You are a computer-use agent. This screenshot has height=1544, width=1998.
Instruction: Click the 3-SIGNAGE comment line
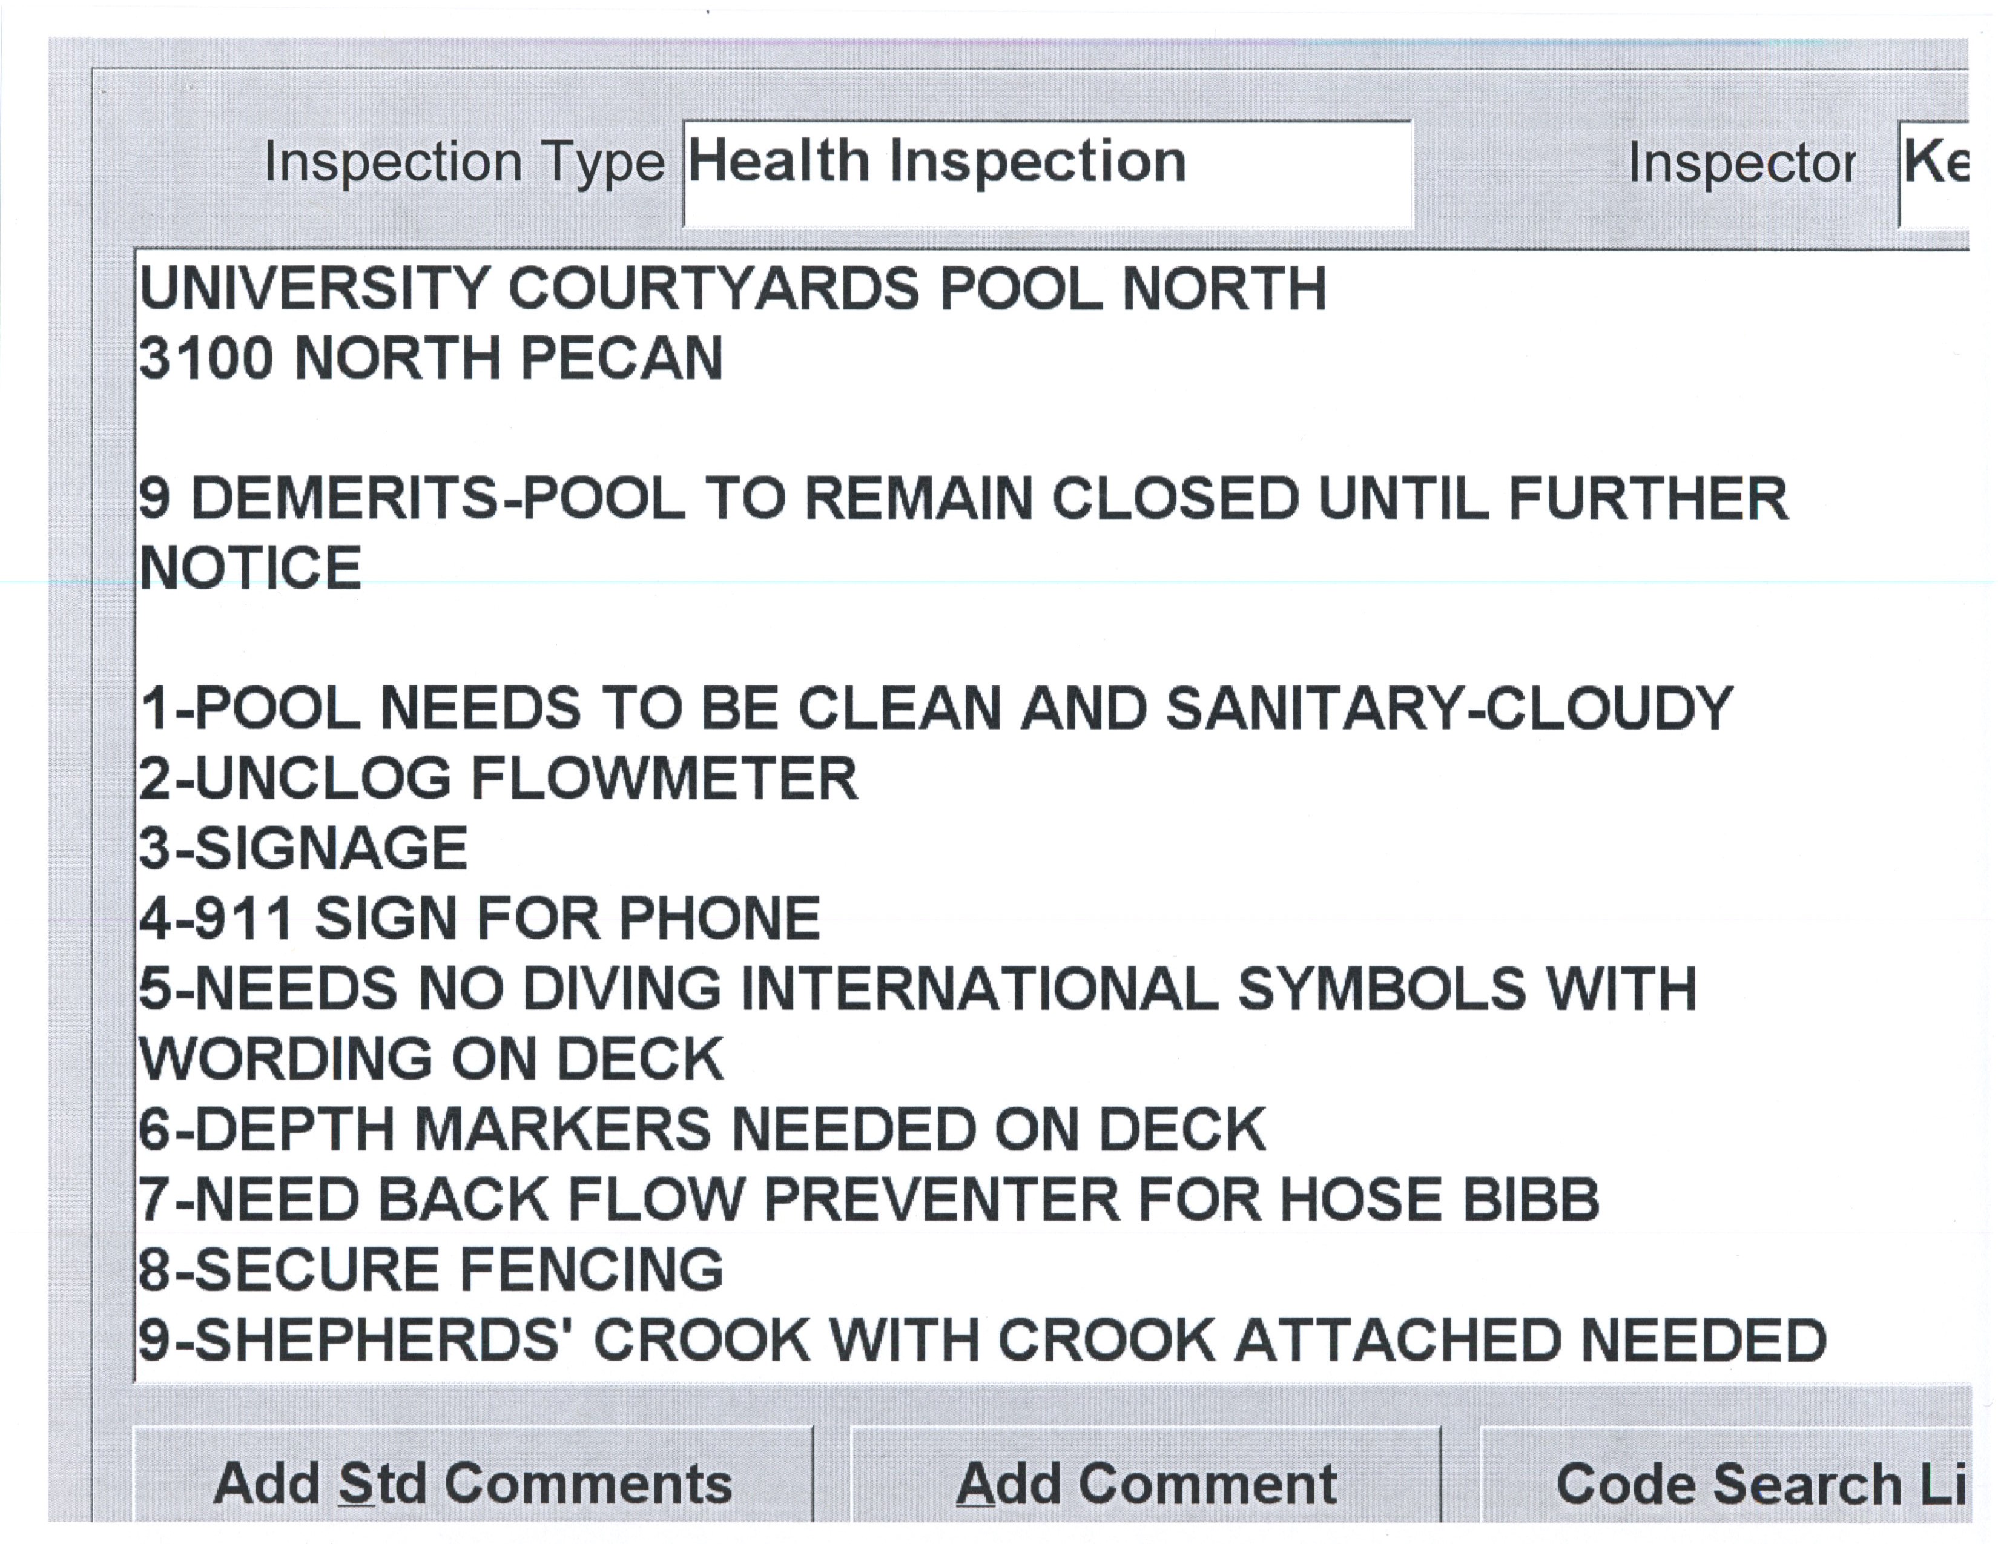coord(303,849)
